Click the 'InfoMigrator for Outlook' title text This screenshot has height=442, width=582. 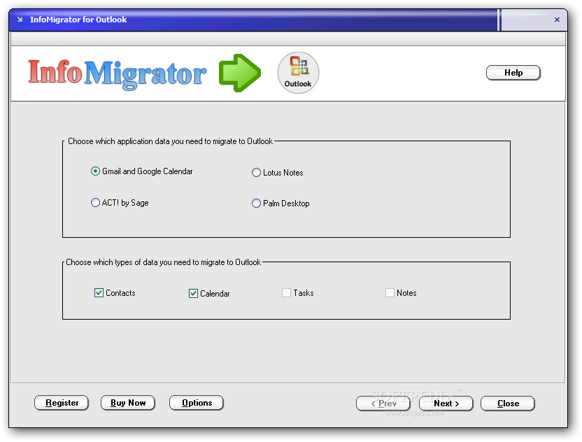tap(78, 20)
